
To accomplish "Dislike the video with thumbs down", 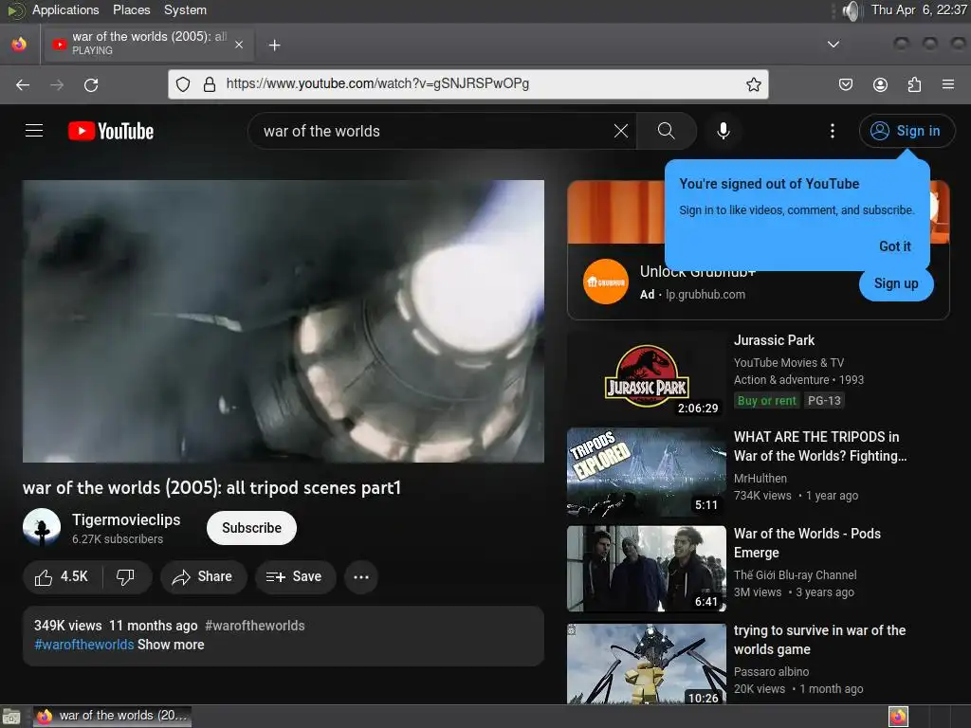I will [x=126, y=577].
